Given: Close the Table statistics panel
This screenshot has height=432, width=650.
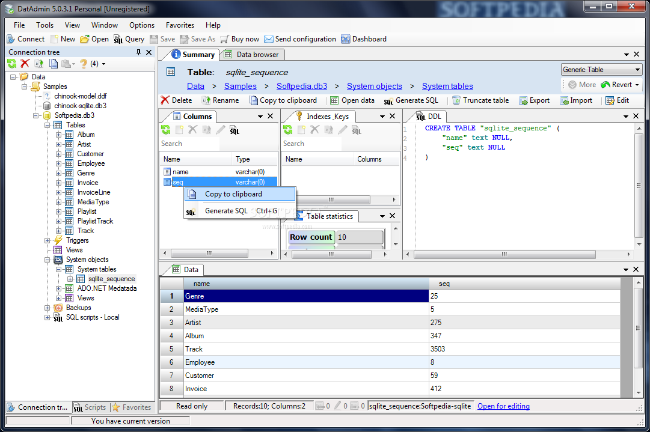Looking at the screenshot, I should point(392,216).
